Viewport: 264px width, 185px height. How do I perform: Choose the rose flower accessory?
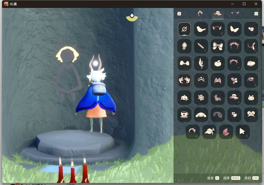click(x=218, y=98)
